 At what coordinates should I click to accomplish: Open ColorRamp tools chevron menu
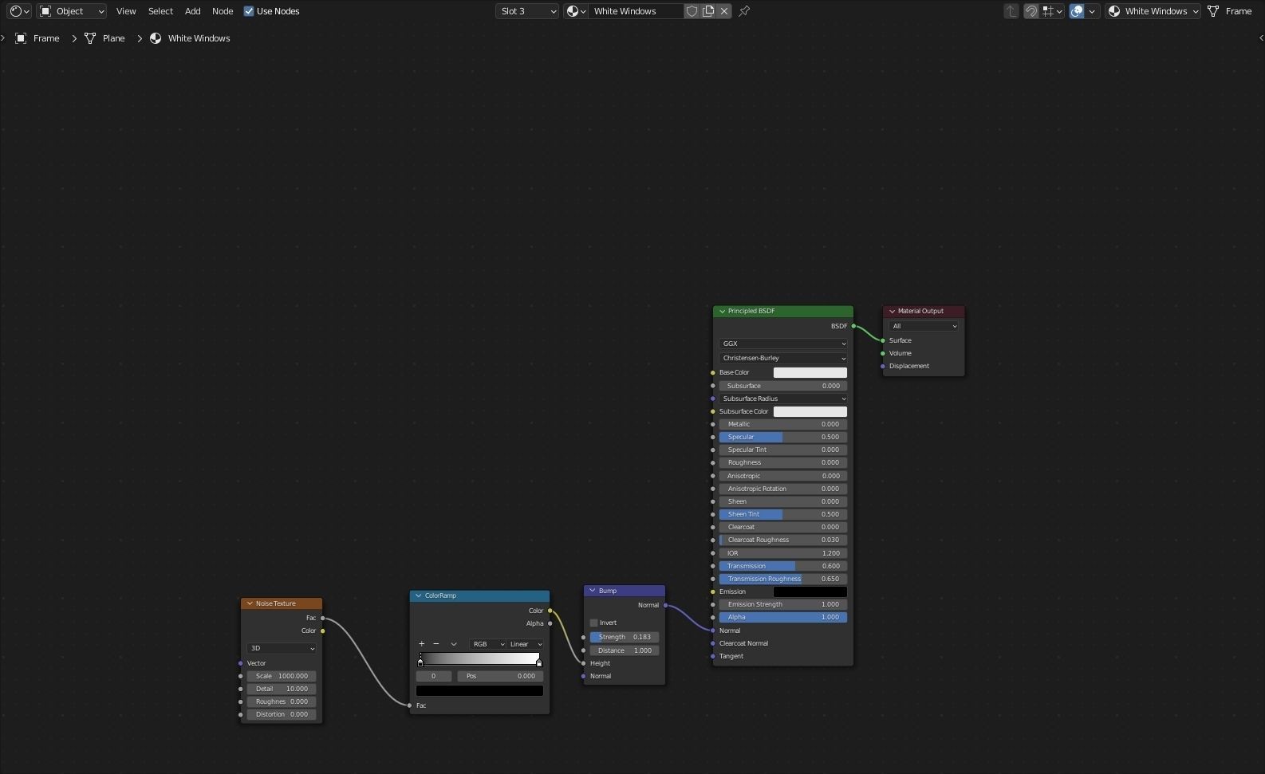(454, 644)
